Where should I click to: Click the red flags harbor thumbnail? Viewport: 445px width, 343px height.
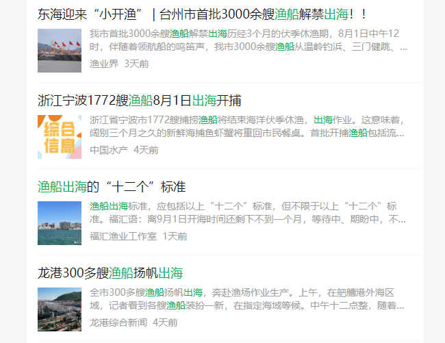[60, 50]
